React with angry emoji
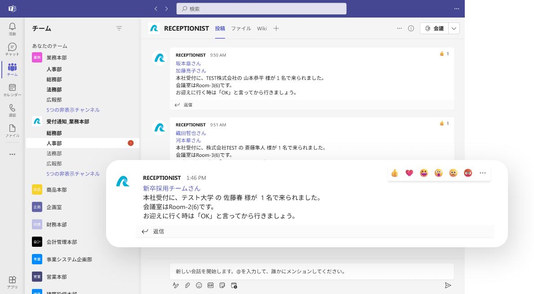This screenshot has width=534, height=294. pos(468,173)
